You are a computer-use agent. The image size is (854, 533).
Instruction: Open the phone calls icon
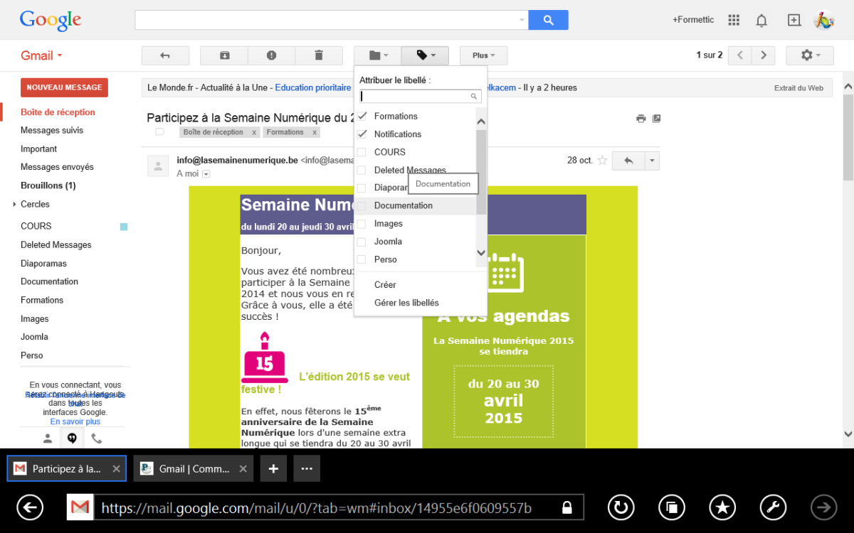(x=97, y=438)
